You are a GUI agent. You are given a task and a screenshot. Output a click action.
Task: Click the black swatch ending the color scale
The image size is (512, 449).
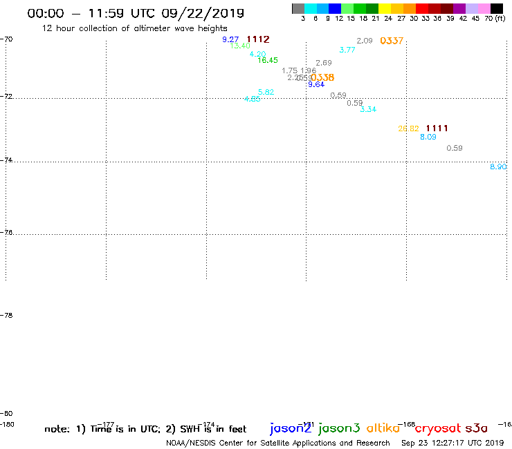497,8
